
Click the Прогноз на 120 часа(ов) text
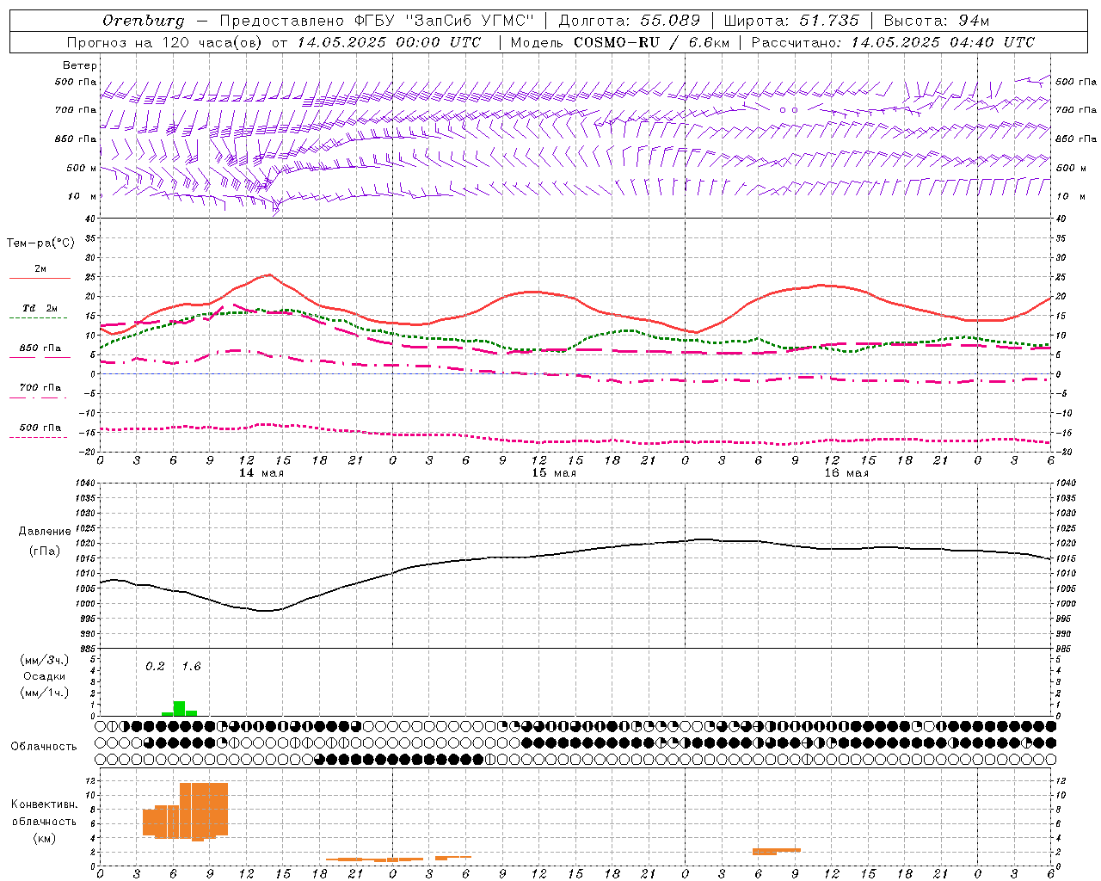166,42
